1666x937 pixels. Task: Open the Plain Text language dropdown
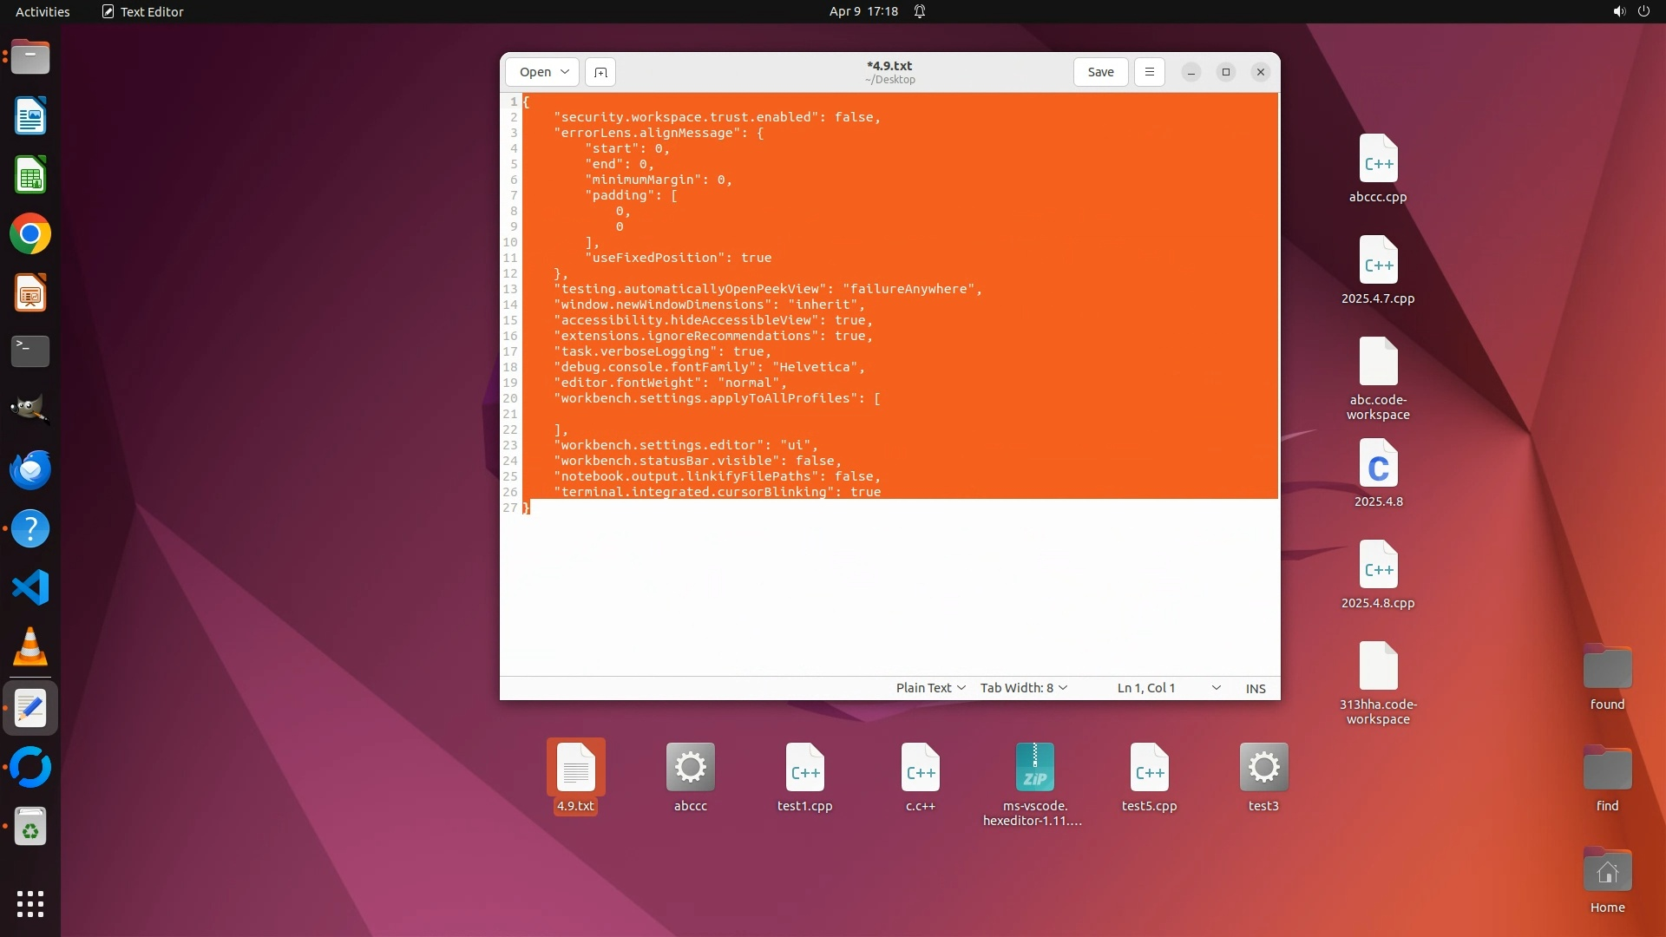(x=930, y=688)
